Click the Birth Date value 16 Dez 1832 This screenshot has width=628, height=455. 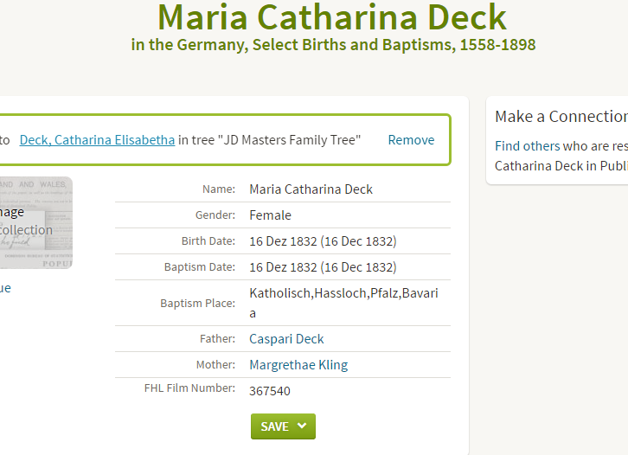pyautogui.click(x=323, y=241)
